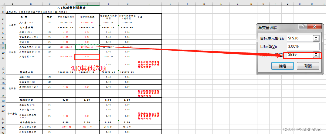Select column G header
Image resolution: width=326 pixels, height=134 pixels.
coord(128,4)
